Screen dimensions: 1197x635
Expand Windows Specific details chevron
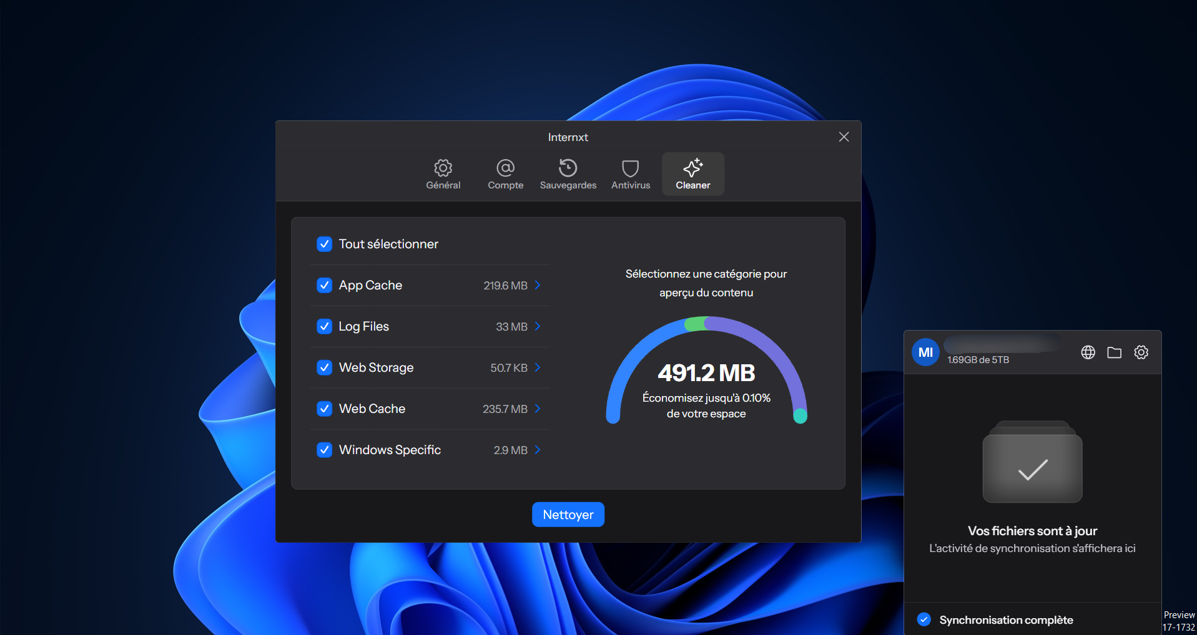[538, 450]
